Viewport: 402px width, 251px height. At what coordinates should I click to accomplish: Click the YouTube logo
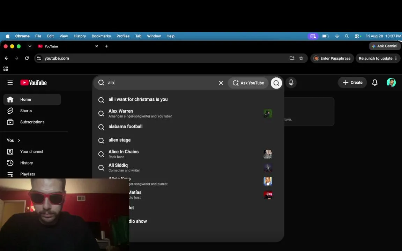tap(33, 83)
